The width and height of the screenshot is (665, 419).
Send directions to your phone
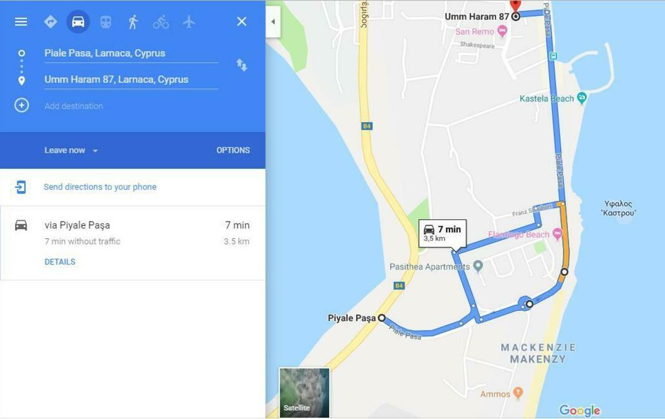click(x=100, y=187)
